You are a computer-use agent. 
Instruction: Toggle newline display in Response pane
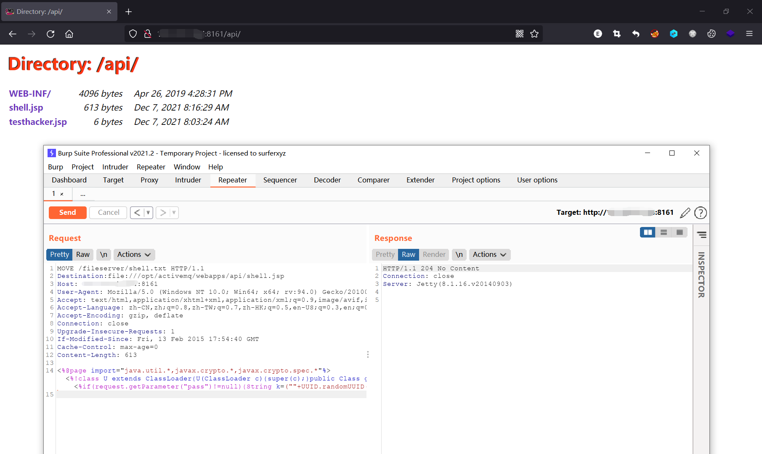click(x=459, y=255)
